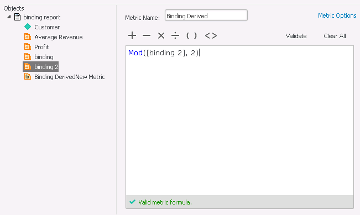360x215 pixels.
Task: Select Customer in the Objects list
Action: click(x=47, y=27)
